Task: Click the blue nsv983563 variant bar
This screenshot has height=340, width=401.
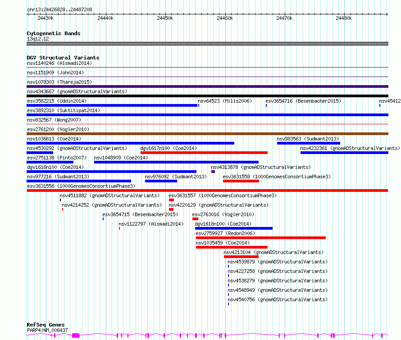Action: point(309,143)
